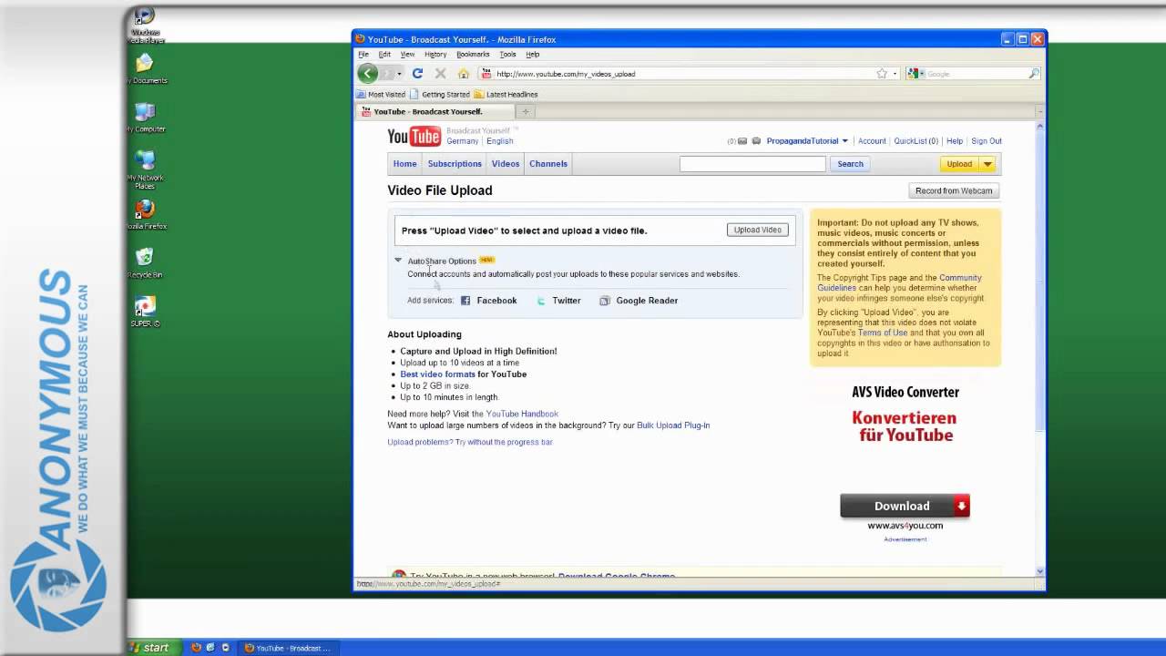Open My Computer desktop icon
The width and height of the screenshot is (1166, 656).
click(x=145, y=118)
